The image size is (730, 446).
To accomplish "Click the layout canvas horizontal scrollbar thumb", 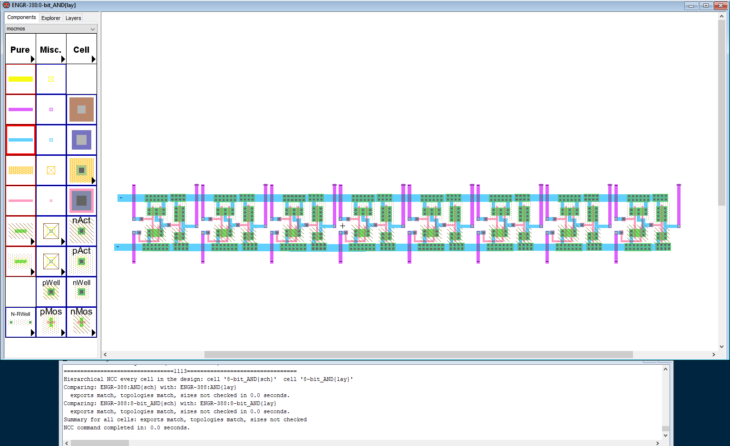I will click(419, 354).
